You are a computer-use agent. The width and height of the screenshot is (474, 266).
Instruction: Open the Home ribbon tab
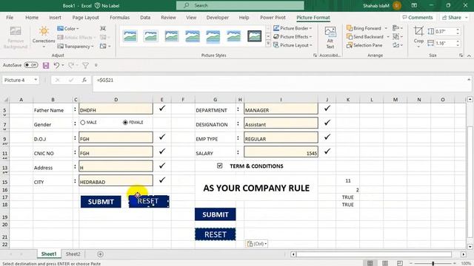click(32, 18)
